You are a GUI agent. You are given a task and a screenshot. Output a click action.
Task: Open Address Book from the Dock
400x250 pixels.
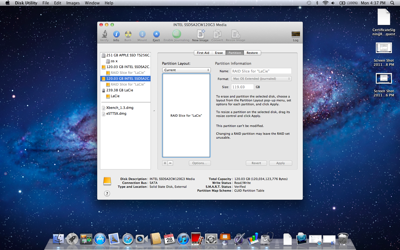tap(156, 239)
